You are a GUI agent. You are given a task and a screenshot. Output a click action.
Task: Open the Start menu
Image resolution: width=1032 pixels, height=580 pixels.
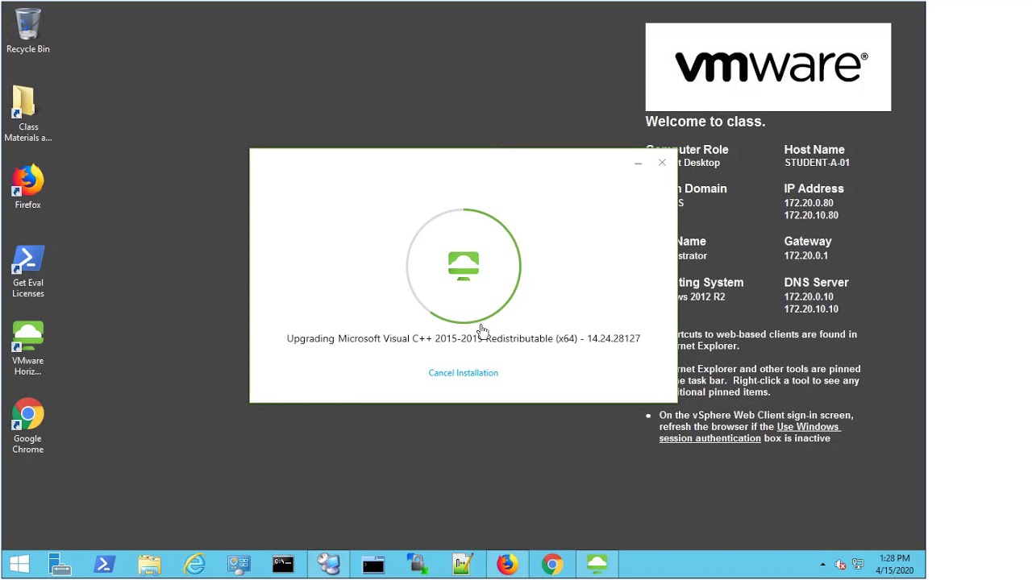click(x=18, y=564)
